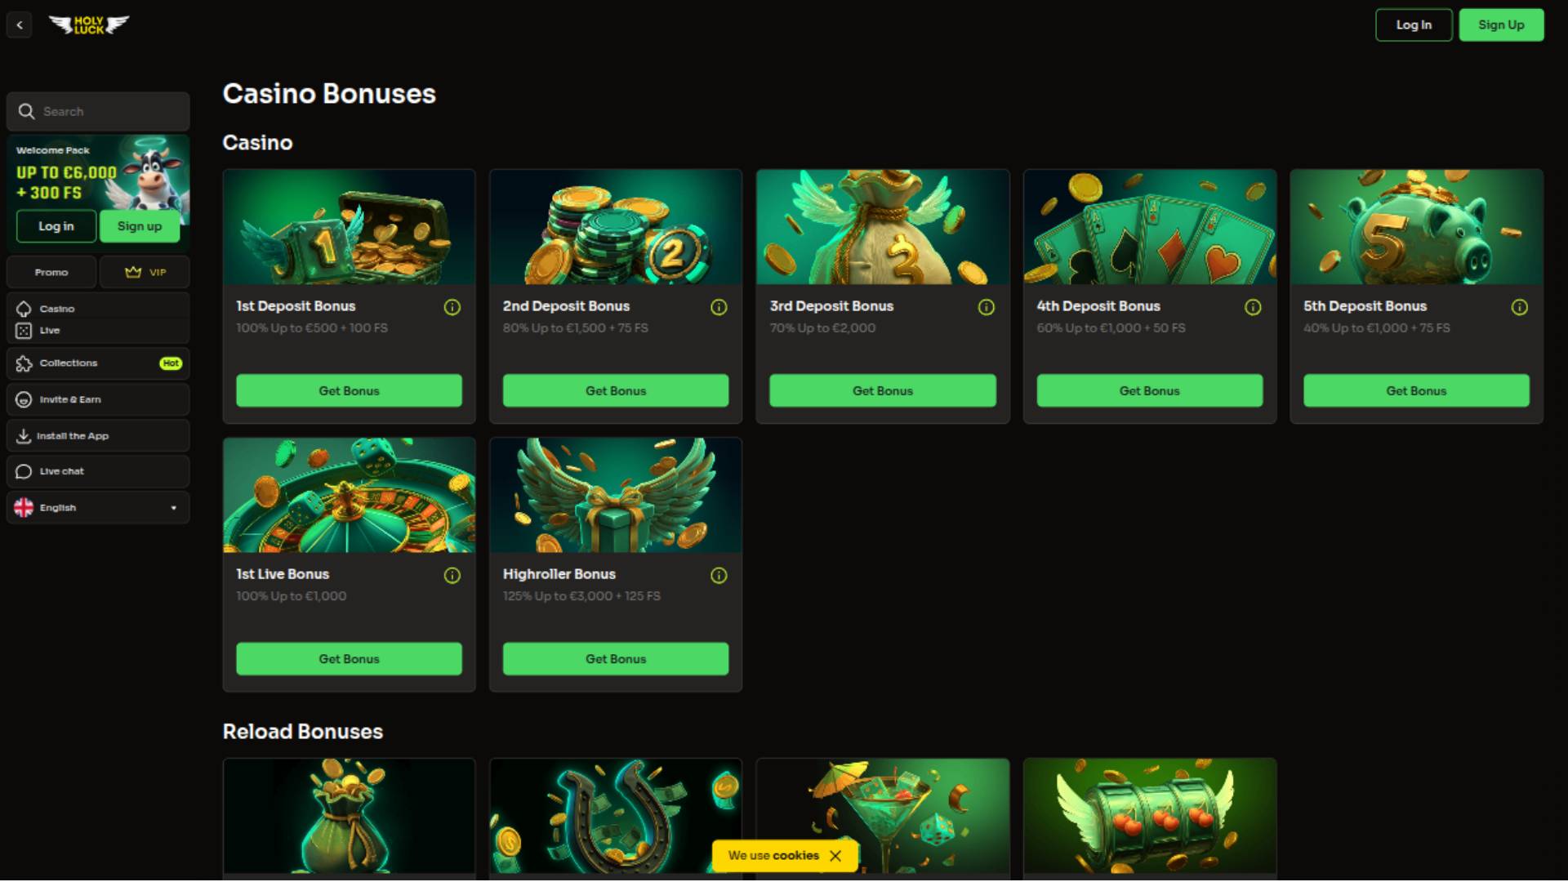Viewport: 1568px width, 882px height.
Task: Click Sign Up in the top header
Action: pyautogui.click(x=1501, y=25)
